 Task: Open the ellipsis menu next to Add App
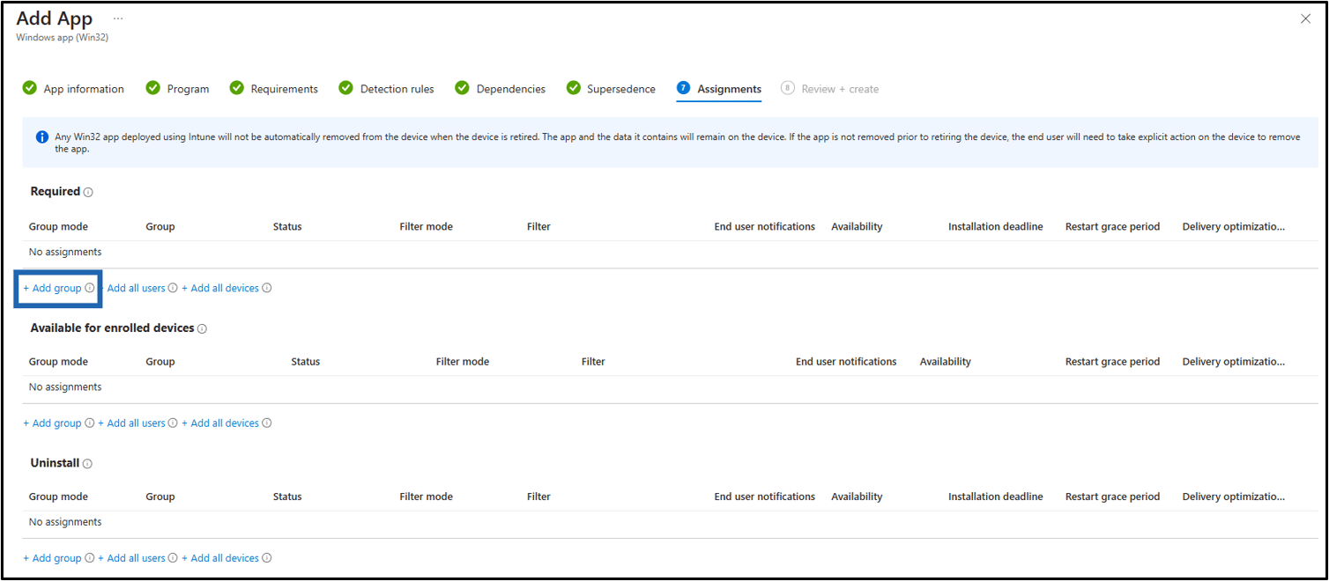[118, 18]
